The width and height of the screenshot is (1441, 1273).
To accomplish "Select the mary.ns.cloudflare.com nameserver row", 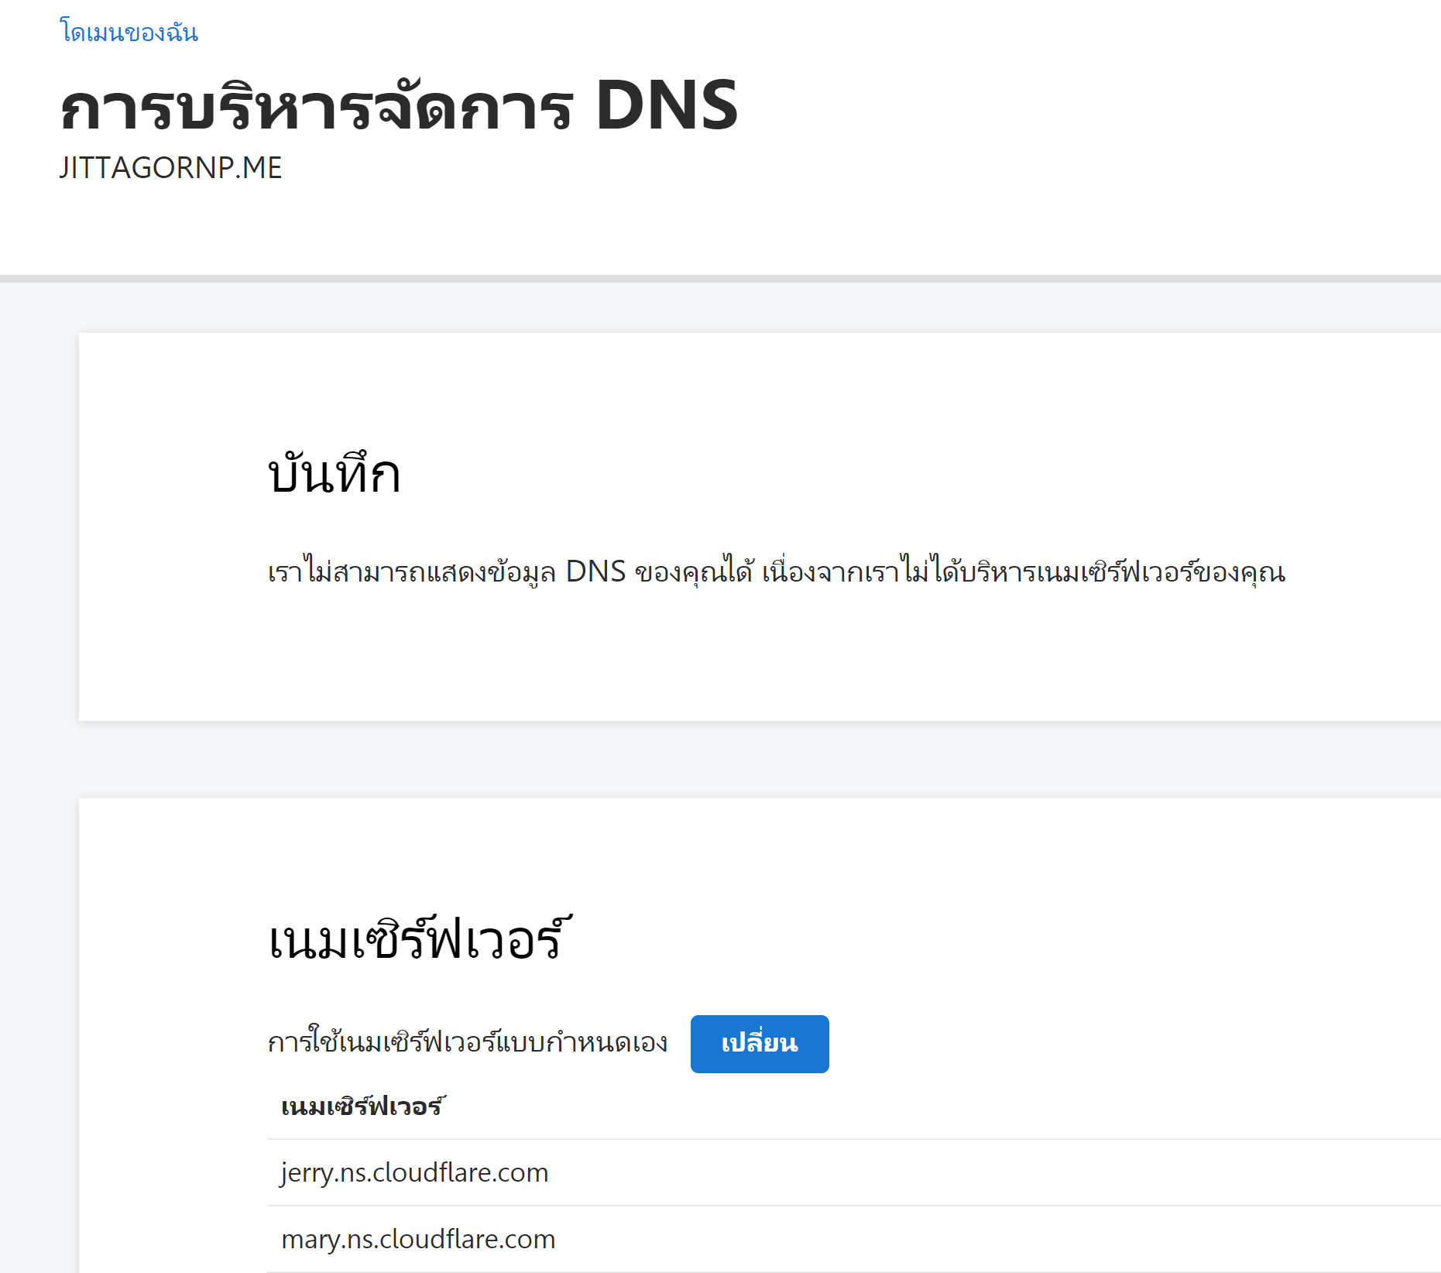I will [x=418, y=1239].
